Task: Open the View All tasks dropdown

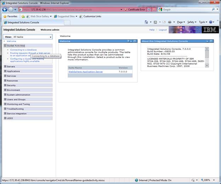Action: point(51,37)
